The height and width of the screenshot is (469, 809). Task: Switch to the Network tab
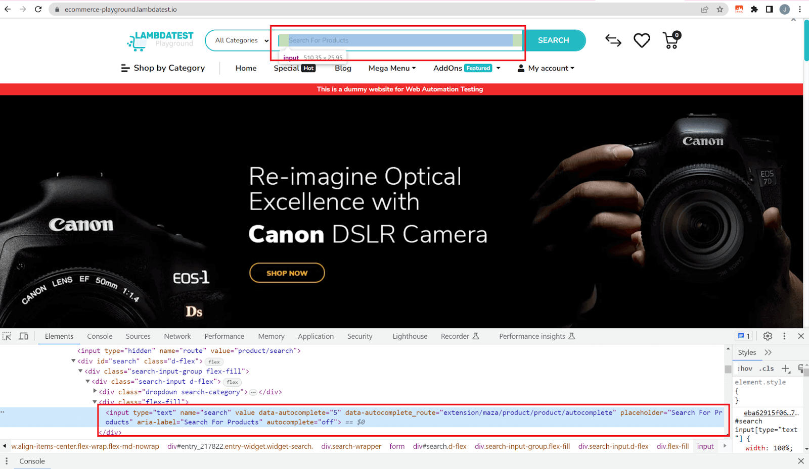pyautogui.click(x=177, y=336)
